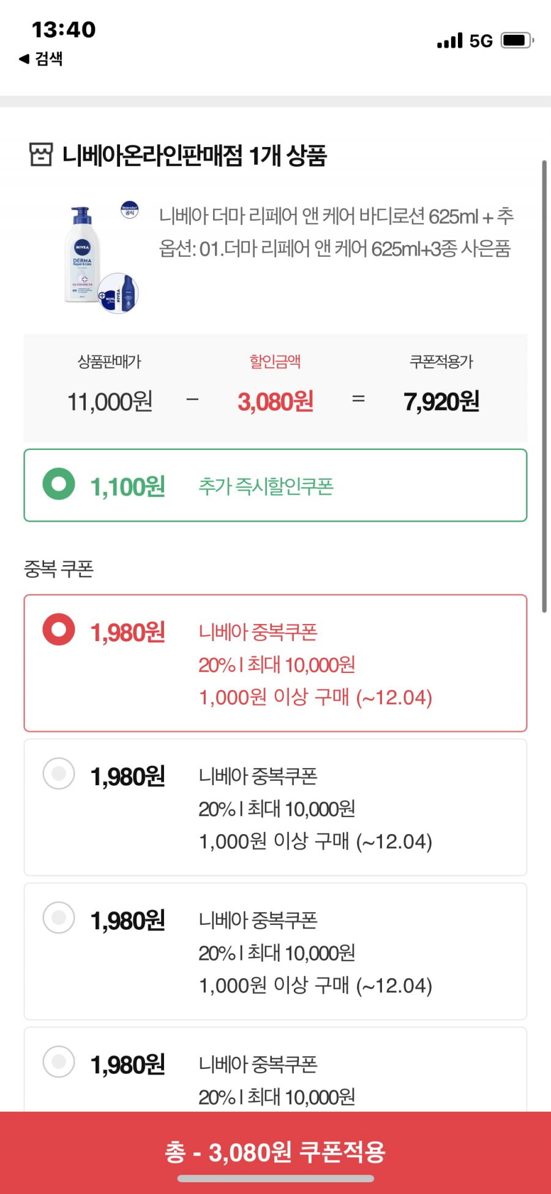Tap the back arrow next to 검색
The height and width of the screenshot is (1194, 551).
pos(24,59)
